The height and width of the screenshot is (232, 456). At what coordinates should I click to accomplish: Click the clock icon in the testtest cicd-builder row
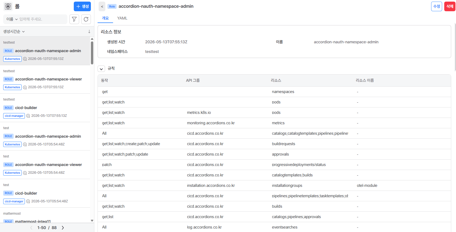coord(28,116)
